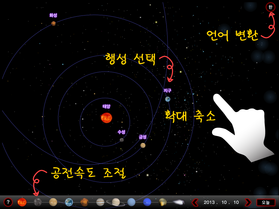The width and height of the screenshot is (279, 209).
Task: Select Earth (지구) planet in orbit view
Action: pyautogui.click(x=168, y=99)
